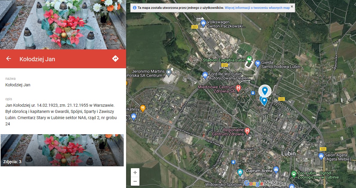Zoom out using the minus button
Image resolution: width=356 pixels, height=188 pixels.
pos(135,181)
